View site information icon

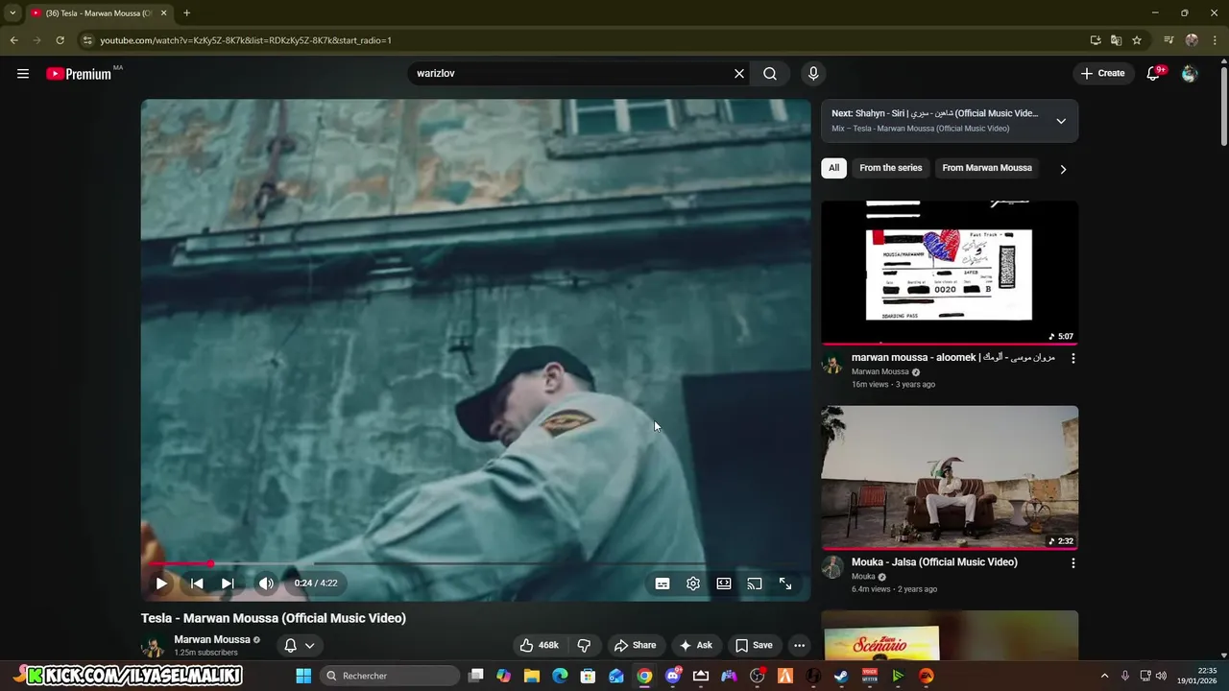click(86, 40)
